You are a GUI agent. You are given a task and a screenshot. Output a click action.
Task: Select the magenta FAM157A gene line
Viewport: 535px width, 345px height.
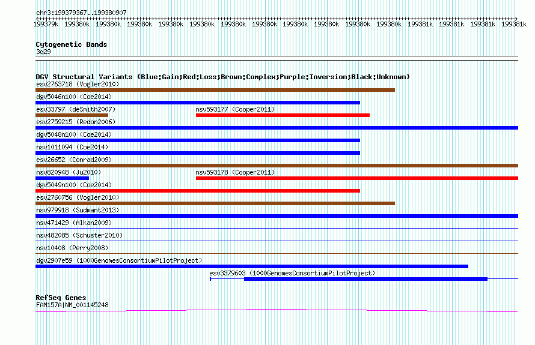pos(277,311)
